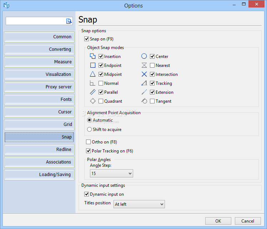Uncheck the Center snap mode

[x=152, y=56]
